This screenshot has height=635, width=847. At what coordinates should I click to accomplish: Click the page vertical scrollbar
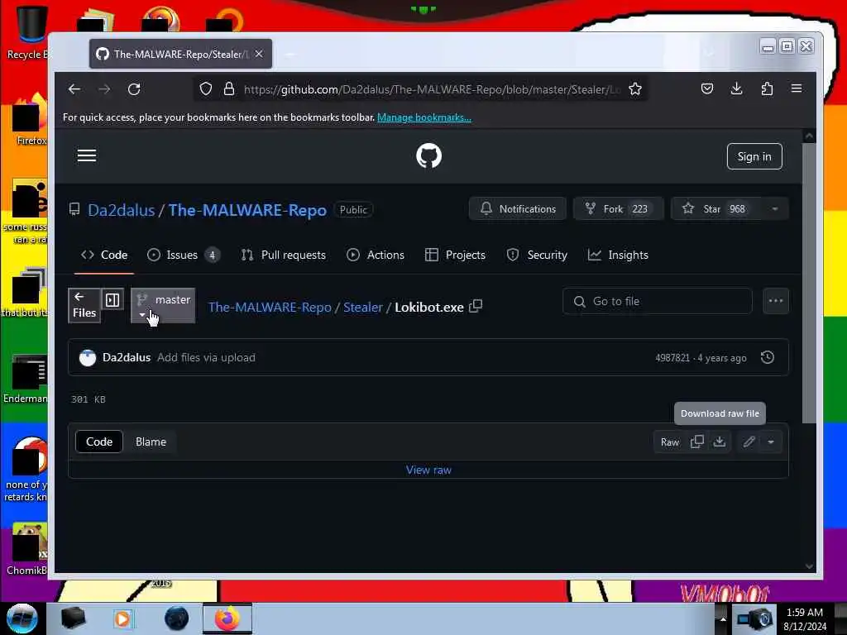pos(809,281)
